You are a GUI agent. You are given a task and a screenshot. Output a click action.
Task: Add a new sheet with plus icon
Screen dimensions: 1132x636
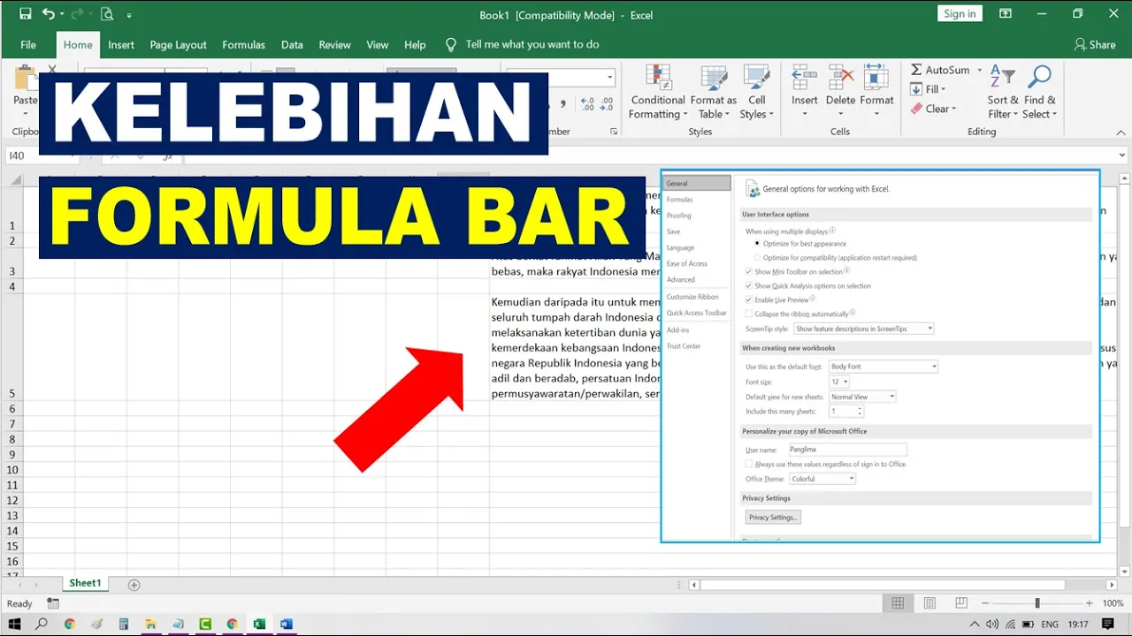(x=134, y=585)
